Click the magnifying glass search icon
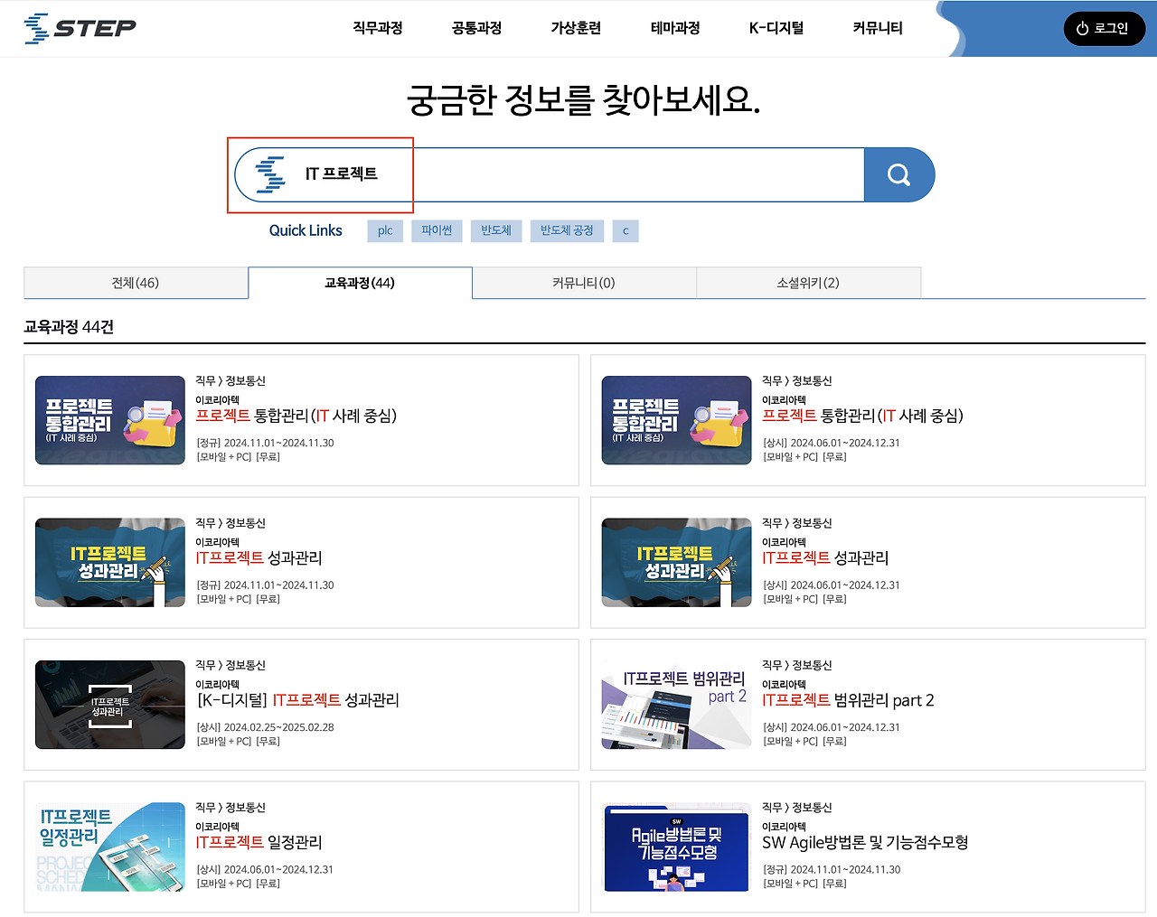 [x=898, y=174]
